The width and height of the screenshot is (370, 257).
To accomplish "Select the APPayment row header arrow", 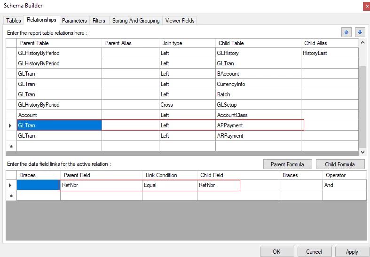I will 11,125.
